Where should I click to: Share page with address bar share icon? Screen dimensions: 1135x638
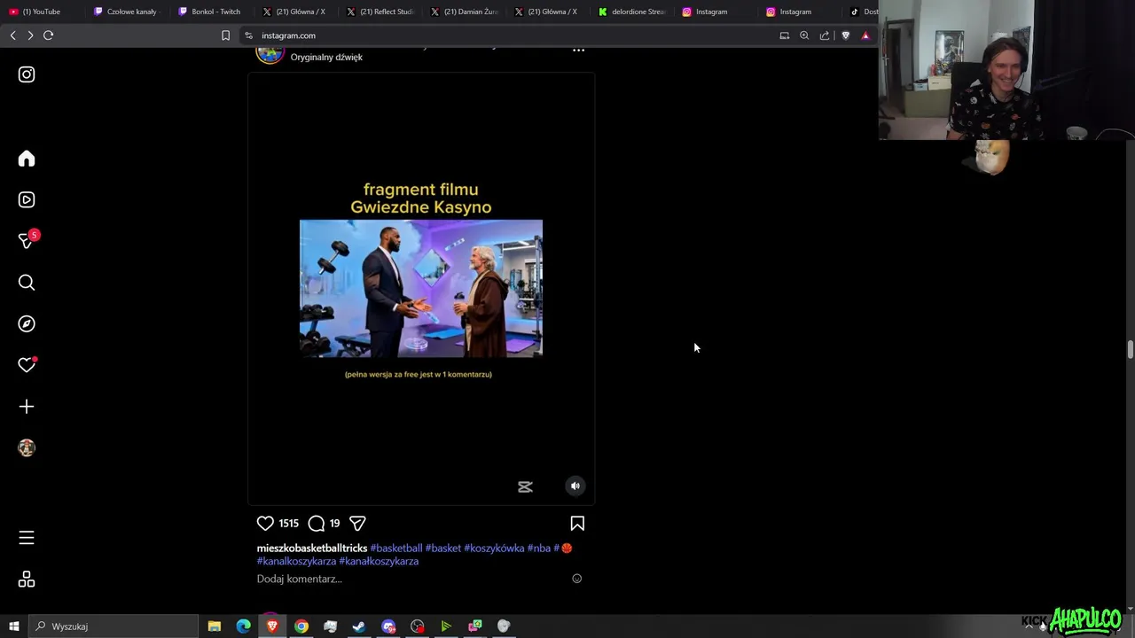click(x=825, y=35)
